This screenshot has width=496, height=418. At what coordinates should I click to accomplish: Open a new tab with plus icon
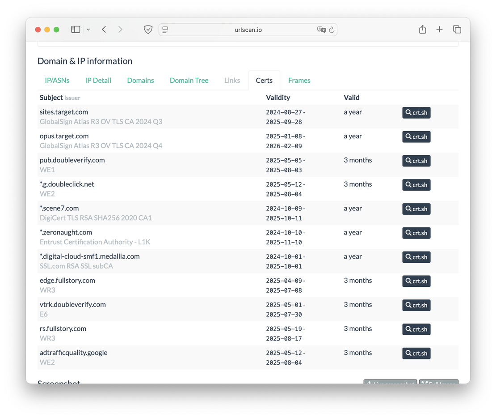(x=439, y=30)
